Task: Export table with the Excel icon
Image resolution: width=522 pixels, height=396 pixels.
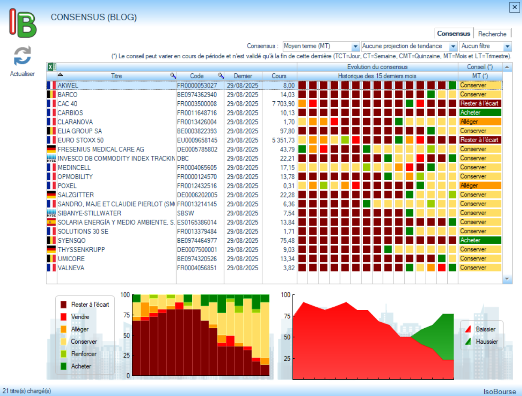Action: coord(52,67)
